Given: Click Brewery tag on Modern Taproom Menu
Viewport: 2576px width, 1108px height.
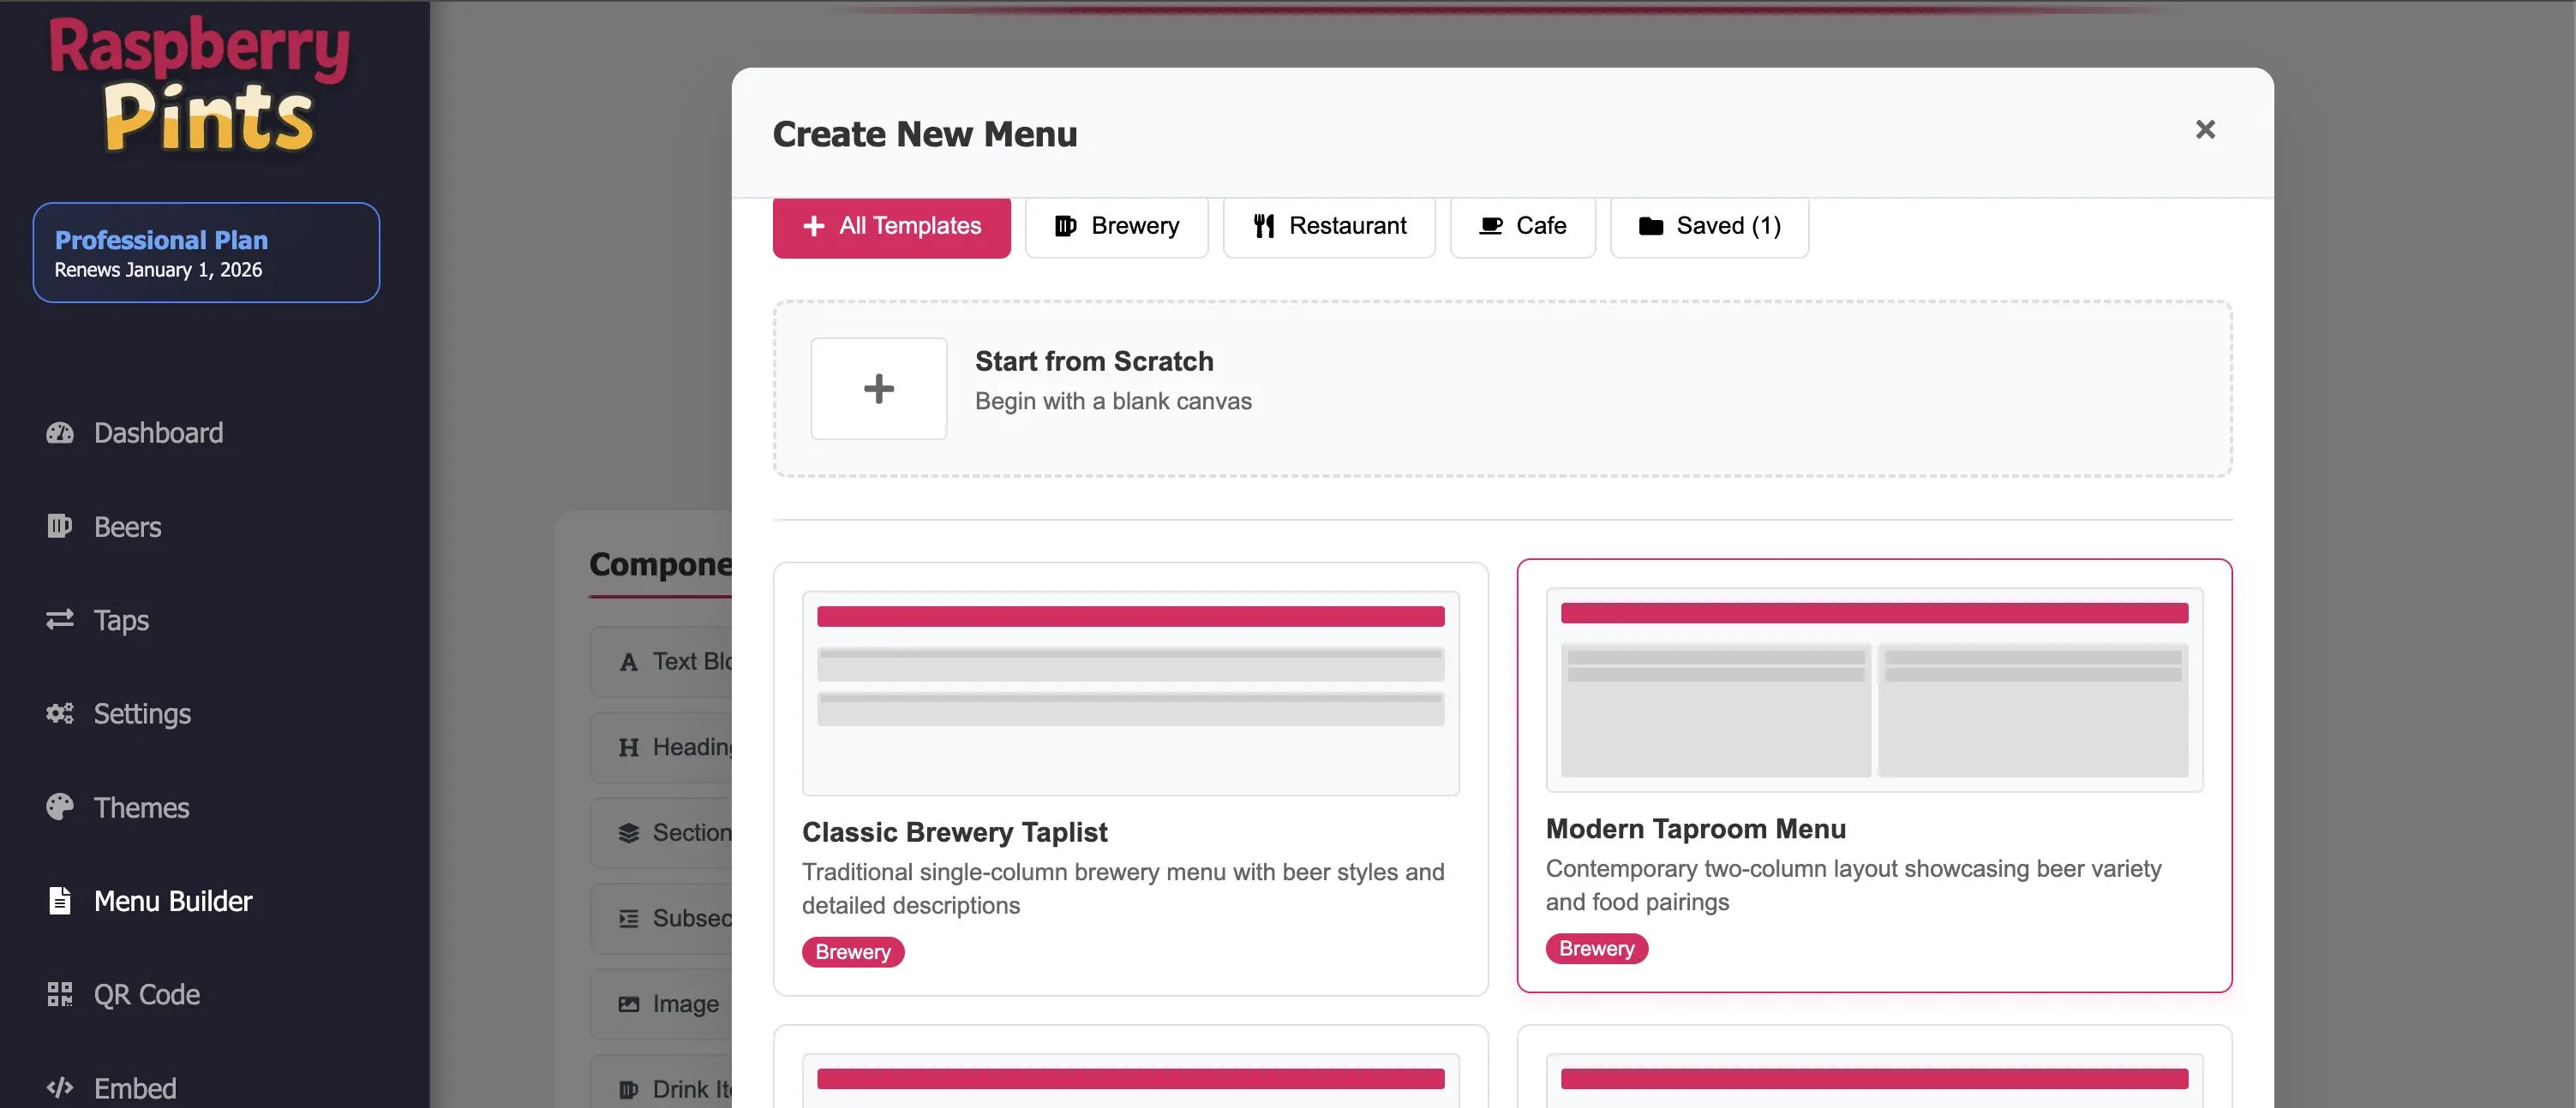Looking at the screenshot, I should tap(1597, 949).
